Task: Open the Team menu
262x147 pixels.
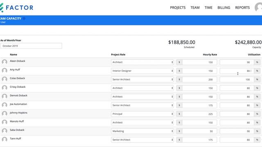Action: tap(195, 7)
